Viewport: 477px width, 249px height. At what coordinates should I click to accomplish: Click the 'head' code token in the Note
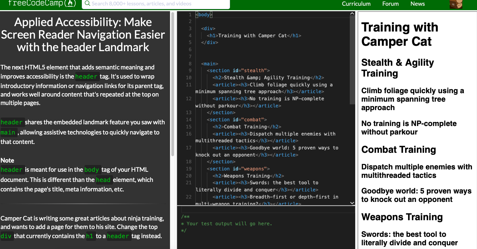pos(103,180)
